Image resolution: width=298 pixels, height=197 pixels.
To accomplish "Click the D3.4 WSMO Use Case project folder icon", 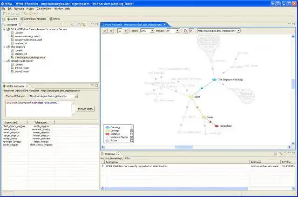I will tap(8, 29).
